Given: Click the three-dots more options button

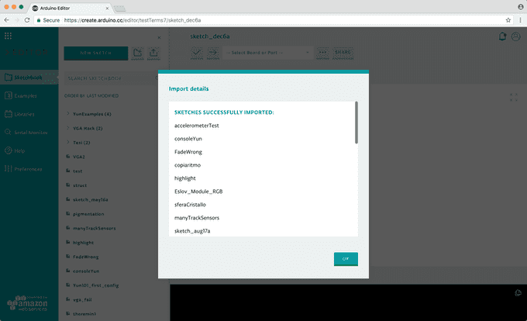Looking at the screenshot, I should pyautogui.click(x=323, y=53).
